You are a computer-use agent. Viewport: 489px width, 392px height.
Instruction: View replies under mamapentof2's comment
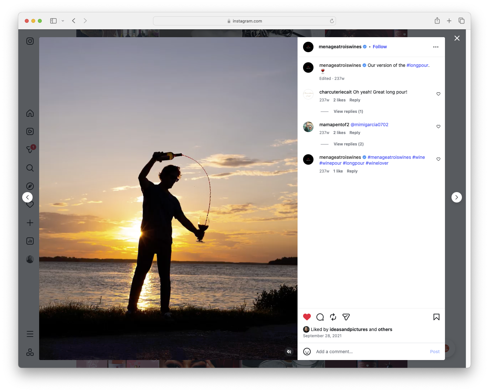click(348, 144)
